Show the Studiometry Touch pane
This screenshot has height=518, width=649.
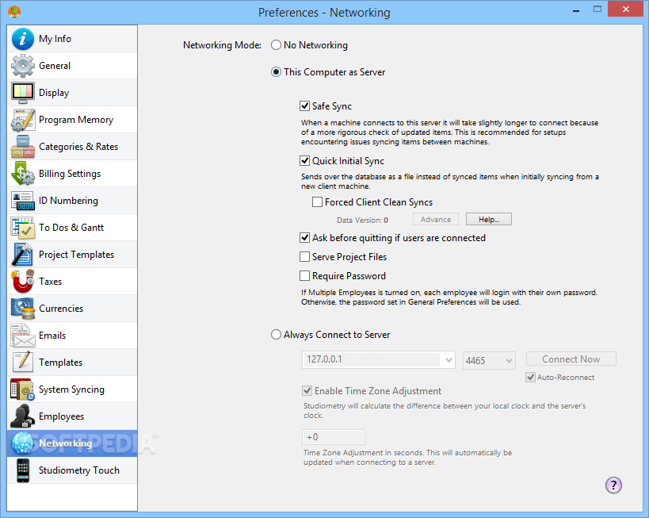point(72,470)
